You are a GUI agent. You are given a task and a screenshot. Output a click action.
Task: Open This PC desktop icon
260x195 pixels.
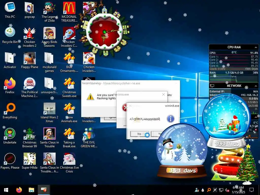coord(10,10)
